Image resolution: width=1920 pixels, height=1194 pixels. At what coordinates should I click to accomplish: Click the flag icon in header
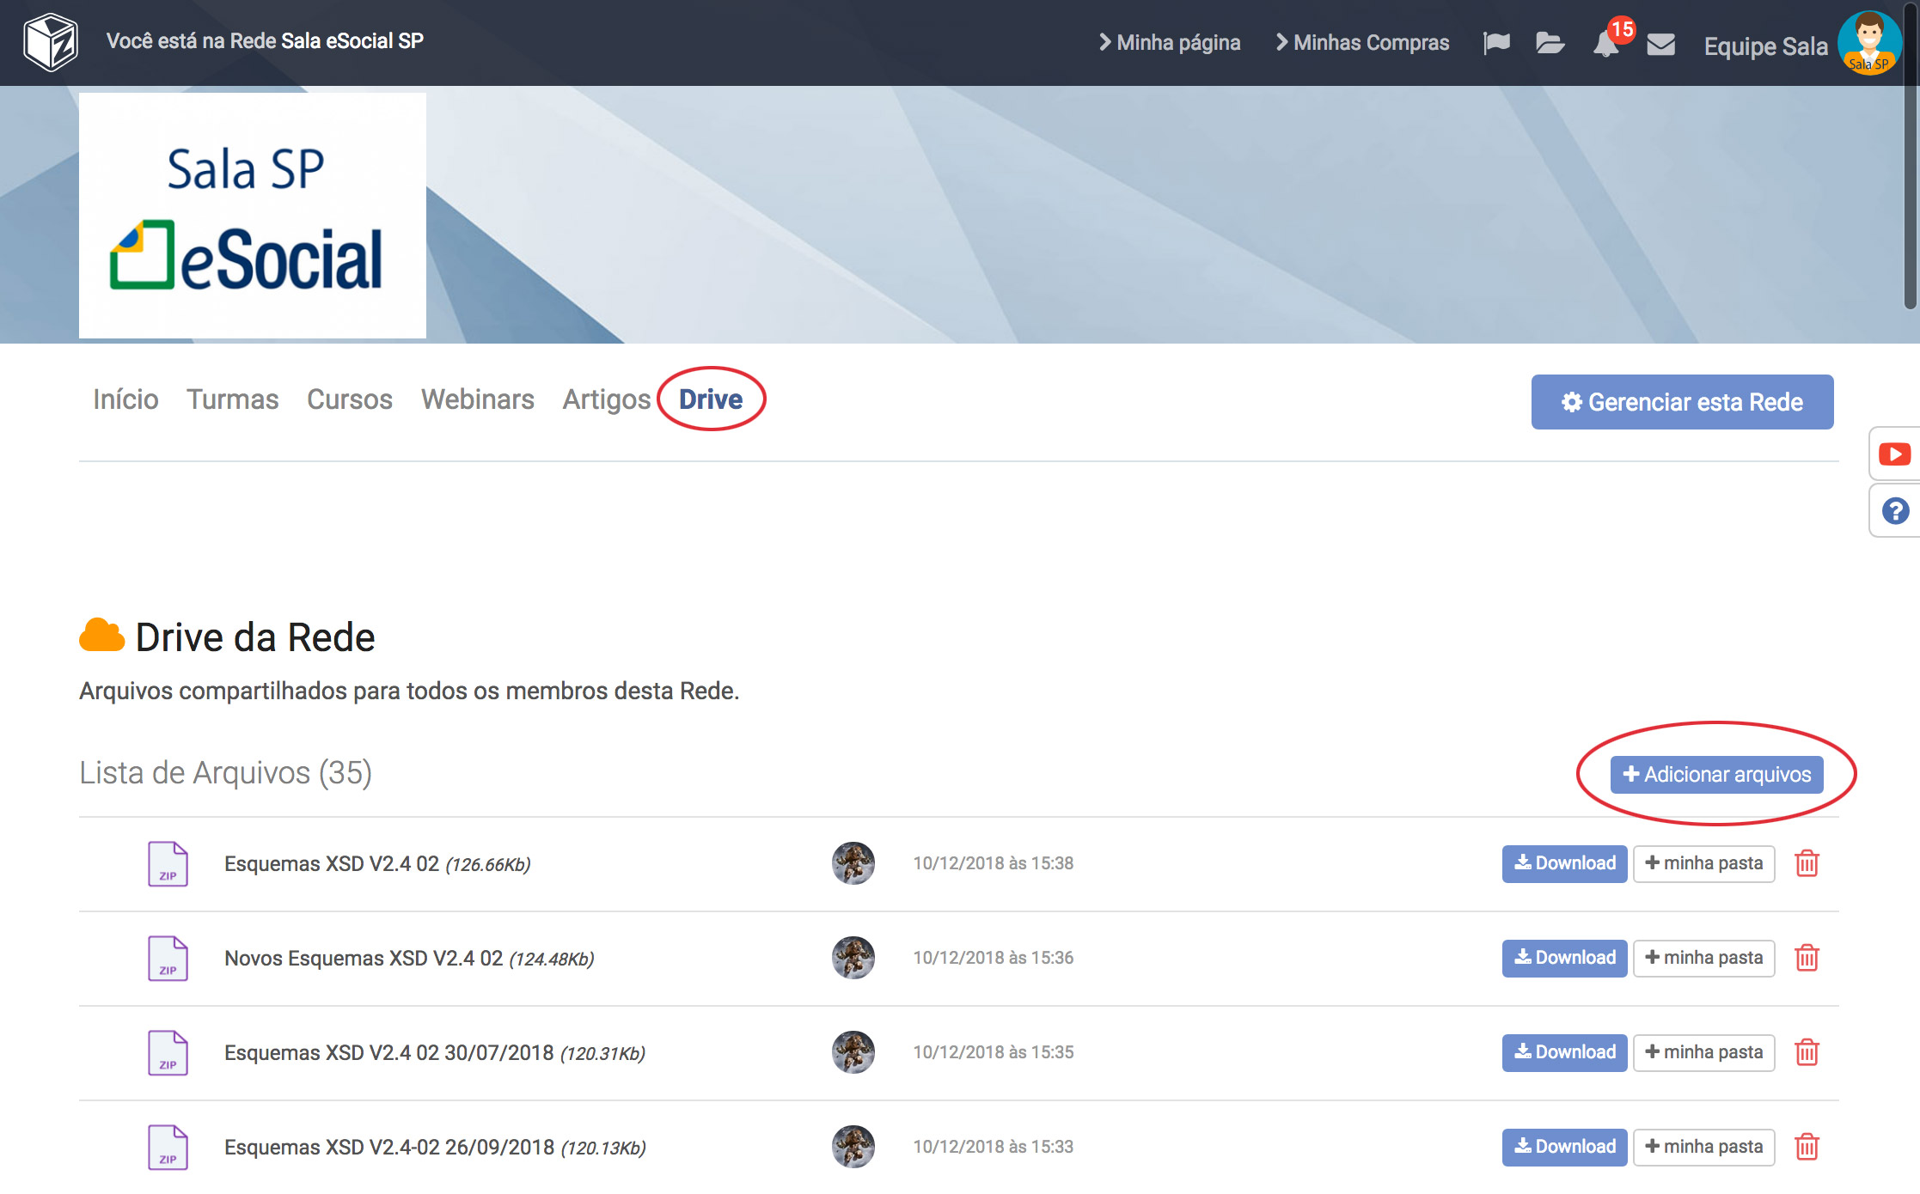pos(1496,43)
